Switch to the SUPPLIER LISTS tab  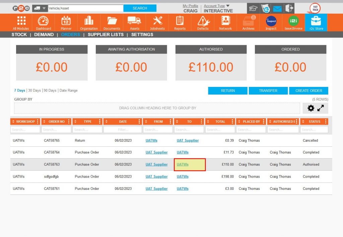coord(106,34)
